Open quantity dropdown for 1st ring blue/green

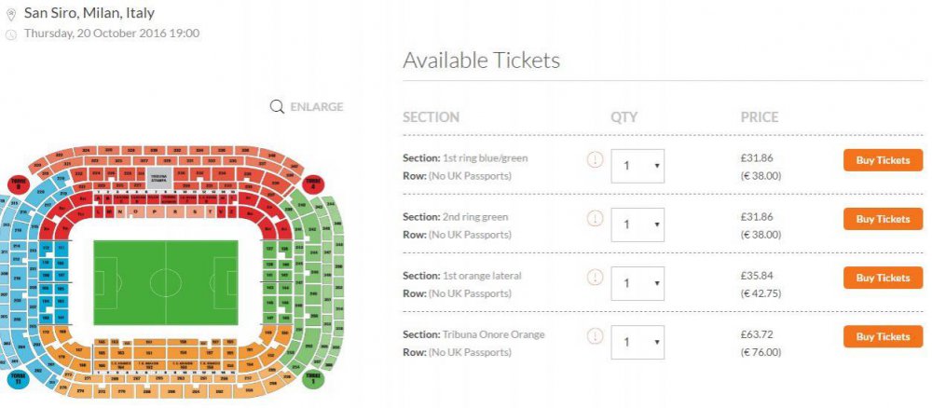[x=637, y=166]
